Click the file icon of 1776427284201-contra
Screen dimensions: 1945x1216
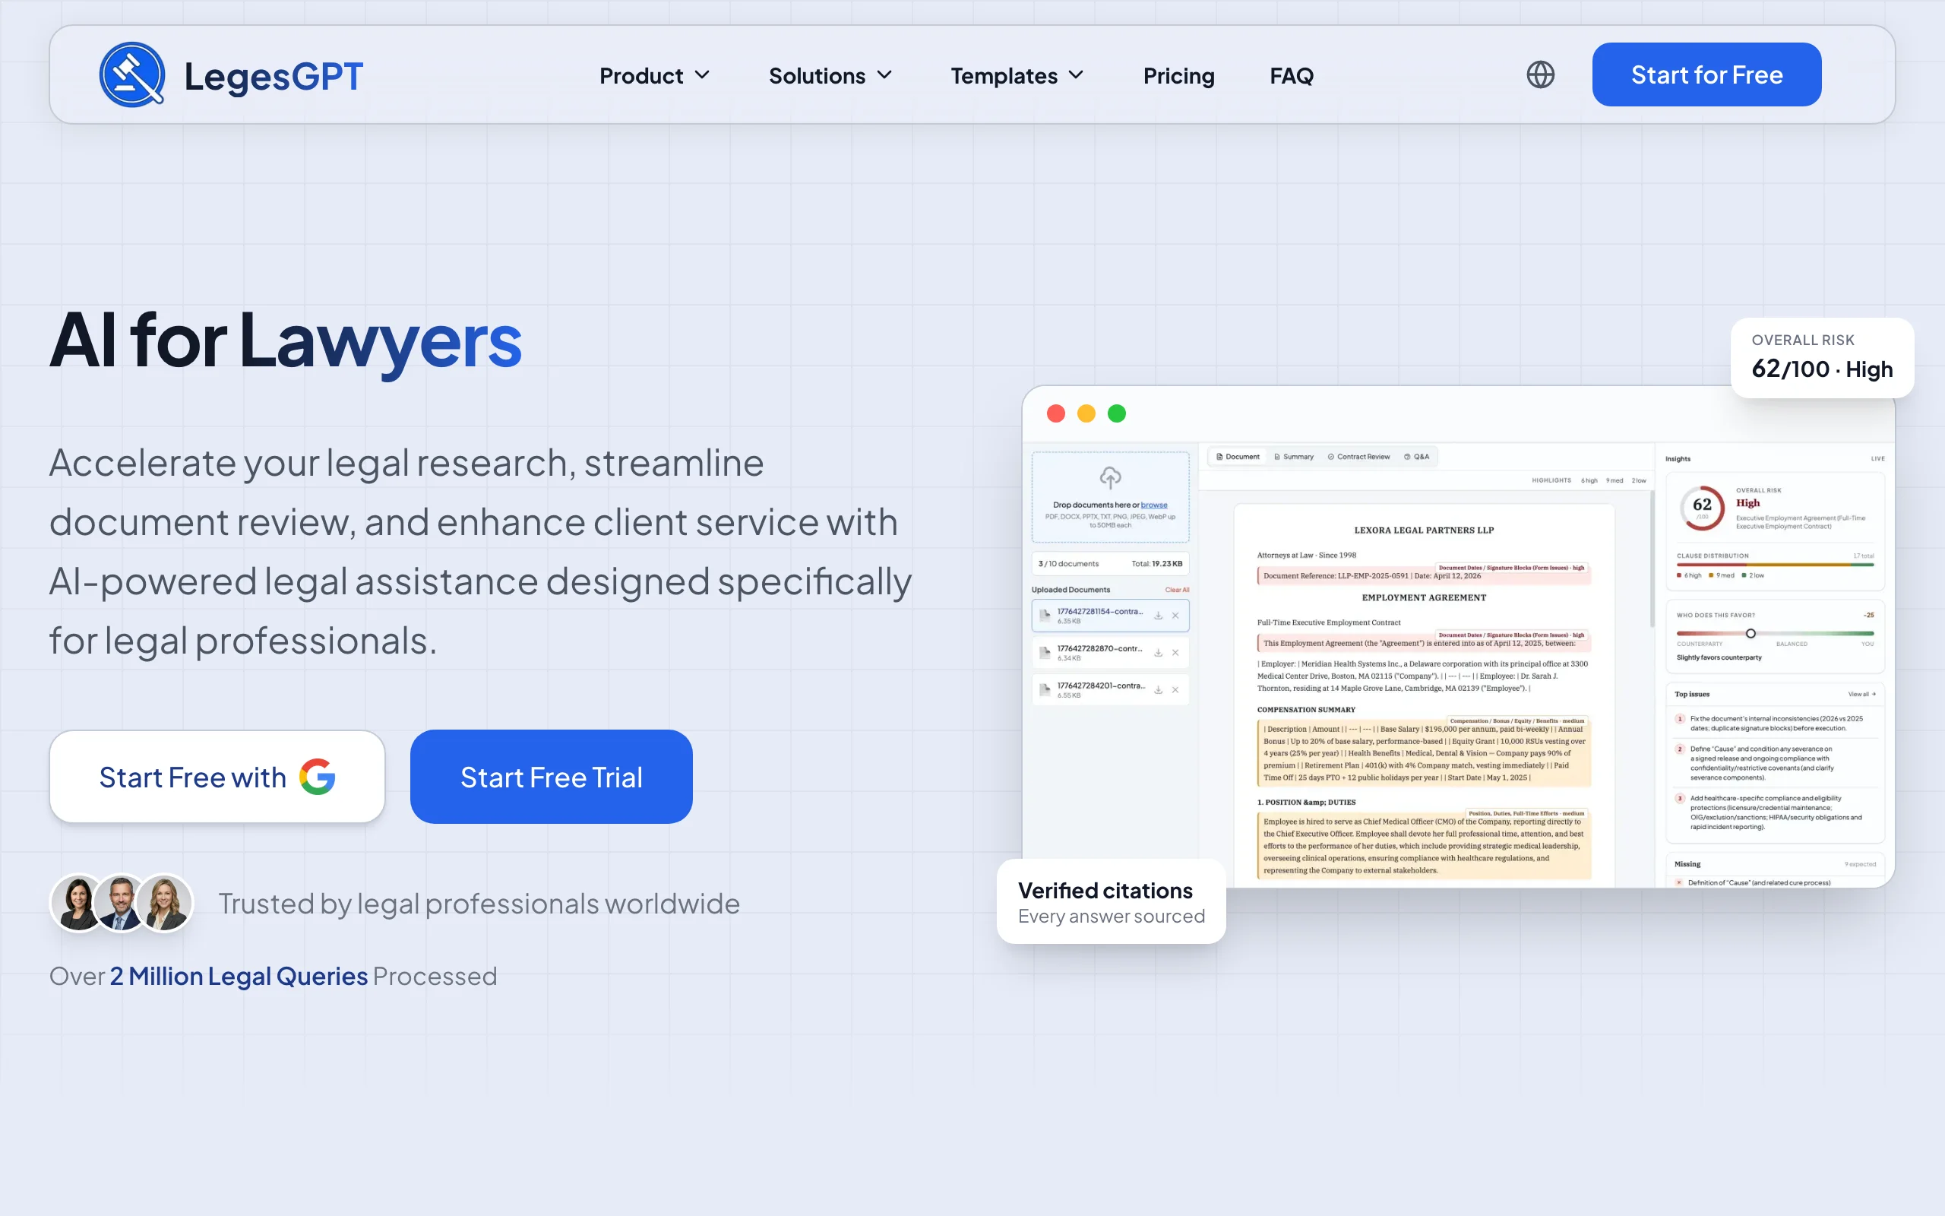[1045, 690]
